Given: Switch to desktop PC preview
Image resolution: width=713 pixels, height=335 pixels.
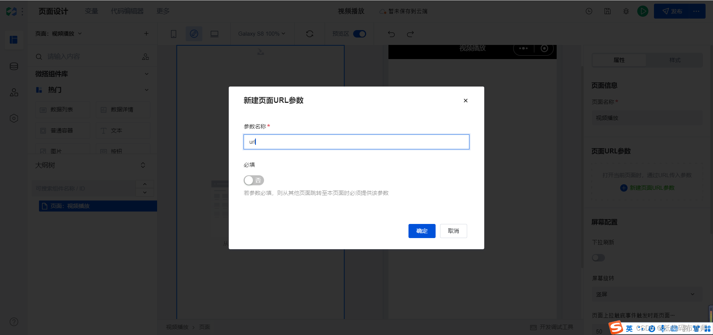Looking at the screenshot, I should click(214, 34).
